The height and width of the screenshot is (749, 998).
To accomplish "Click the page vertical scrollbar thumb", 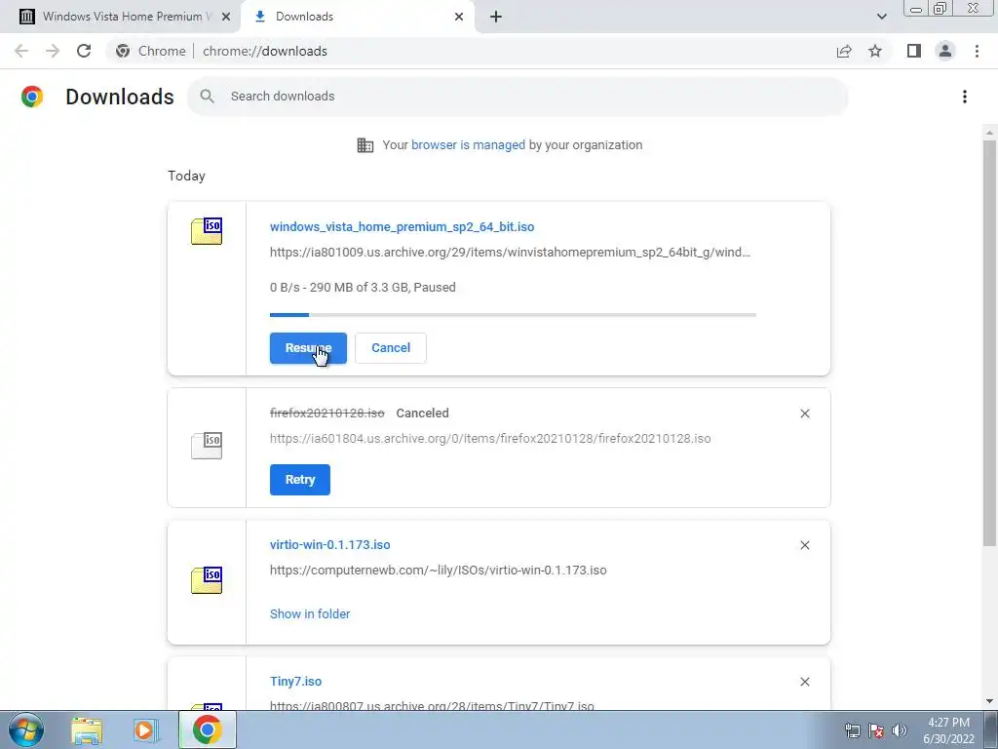I will [x=989, y=342].
